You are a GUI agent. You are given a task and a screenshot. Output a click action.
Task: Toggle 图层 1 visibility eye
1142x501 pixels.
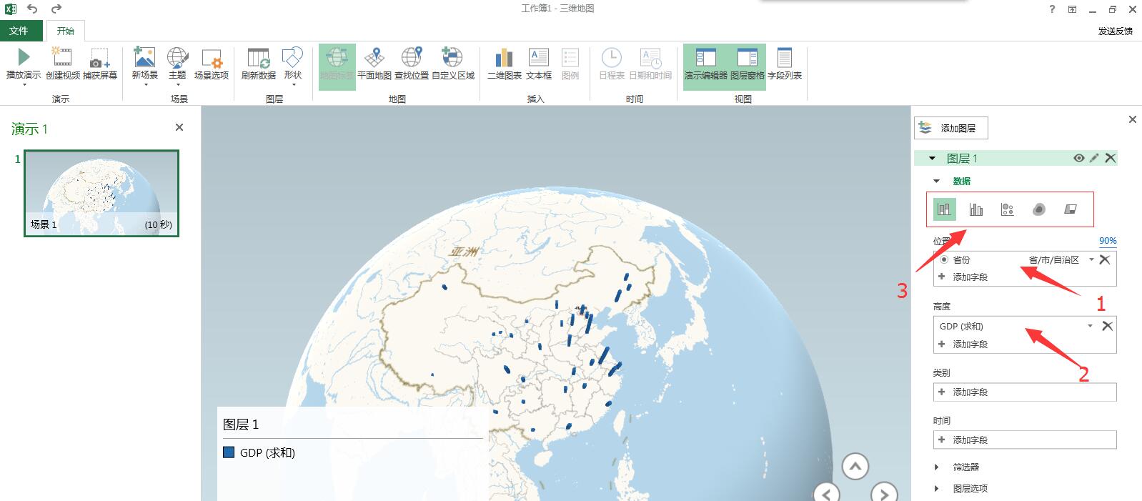coord(1079,158)
